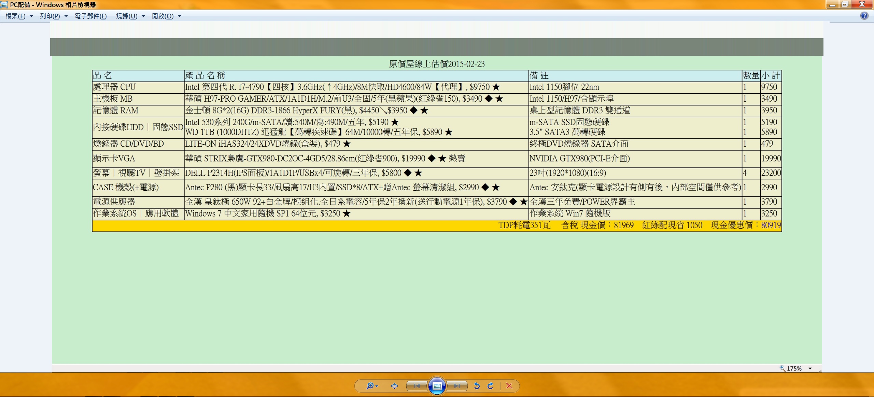Click the discounted price 80919
The height and width of the screenshot is (397, 874).
771,225
